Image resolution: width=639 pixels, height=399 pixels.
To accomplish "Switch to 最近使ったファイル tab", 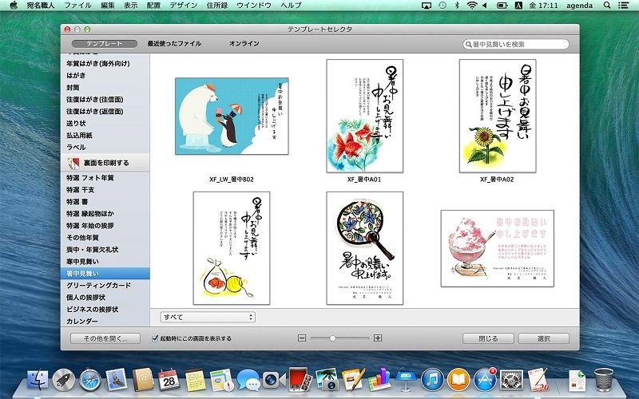I will click(174, 44).
